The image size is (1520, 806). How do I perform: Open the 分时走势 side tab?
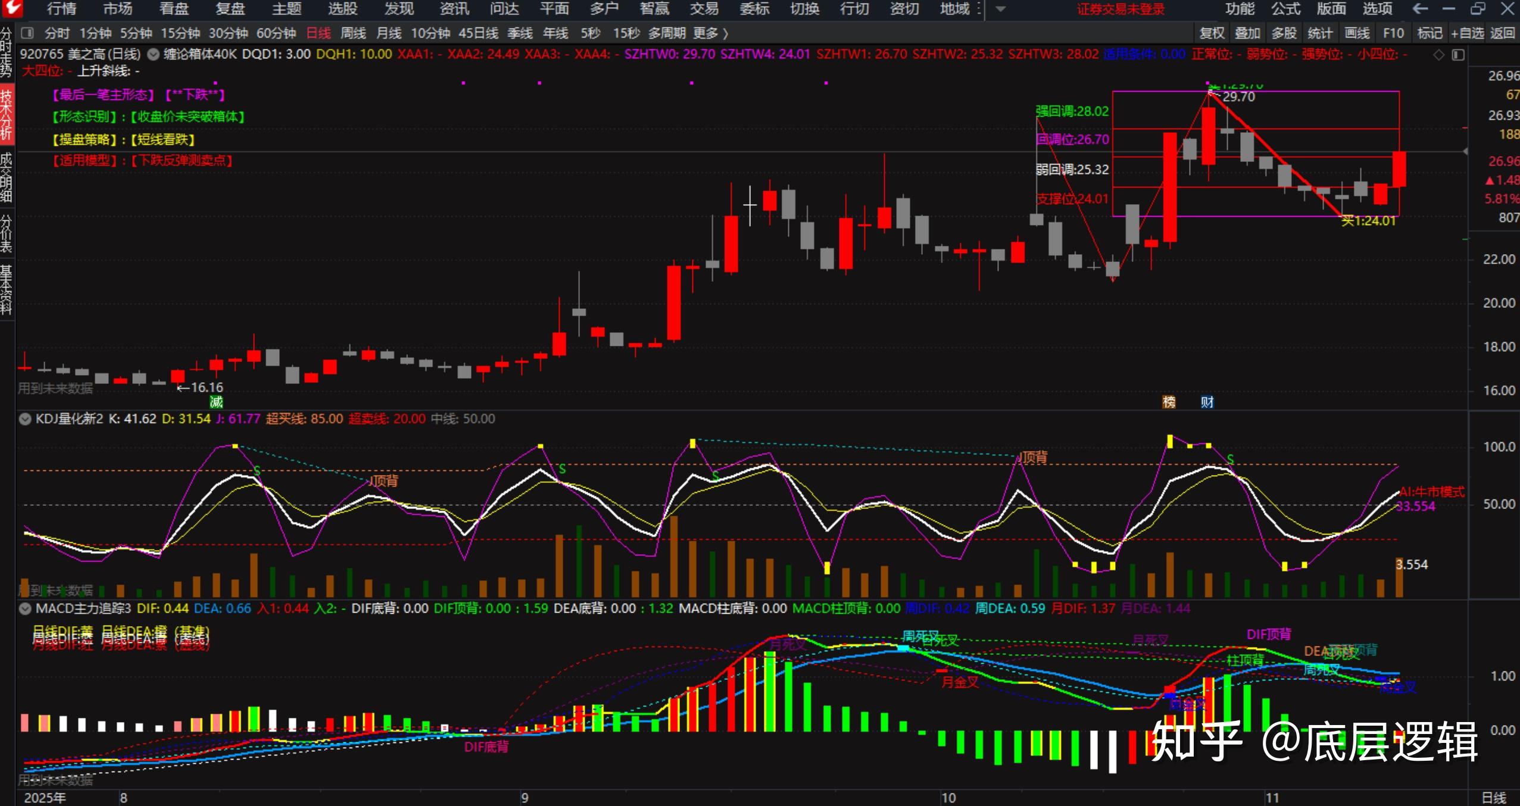click(x=6, y=52)
